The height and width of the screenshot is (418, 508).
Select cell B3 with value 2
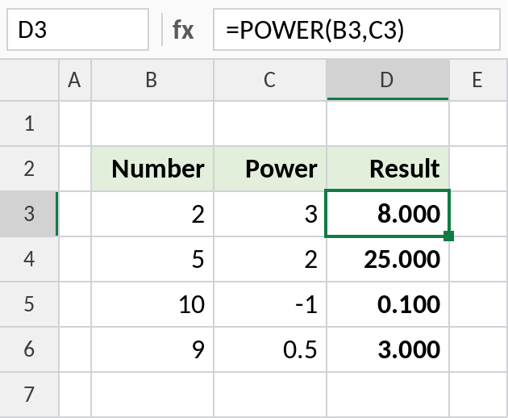[152, 214]
